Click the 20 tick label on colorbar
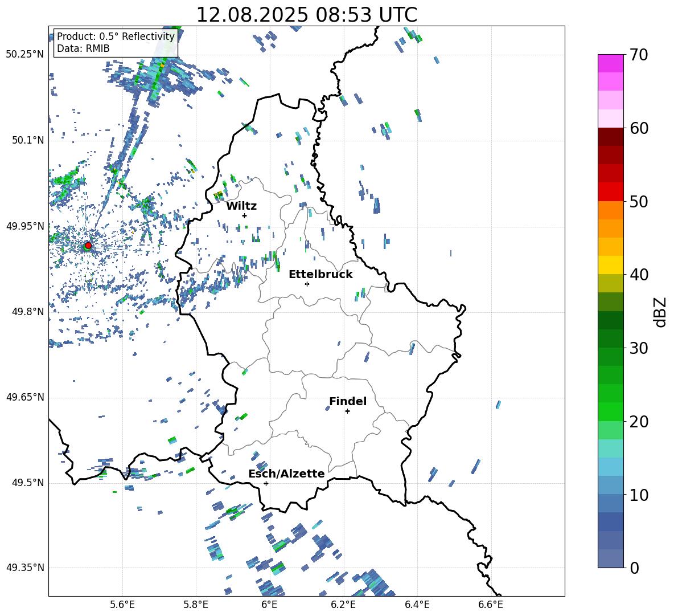The width and height of the screenshot is (674, 616). click(x=639, y=422)
